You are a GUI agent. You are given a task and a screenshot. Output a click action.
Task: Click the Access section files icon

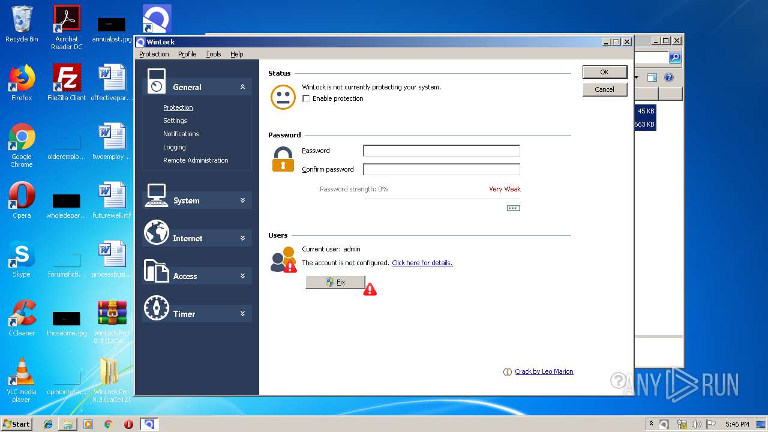click(157, 271)
